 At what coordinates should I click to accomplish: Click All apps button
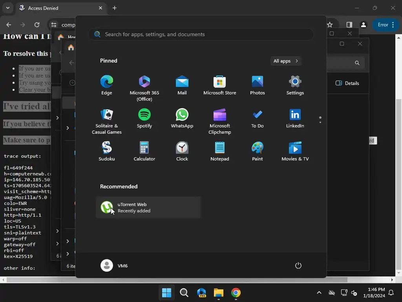click(286, 61)
